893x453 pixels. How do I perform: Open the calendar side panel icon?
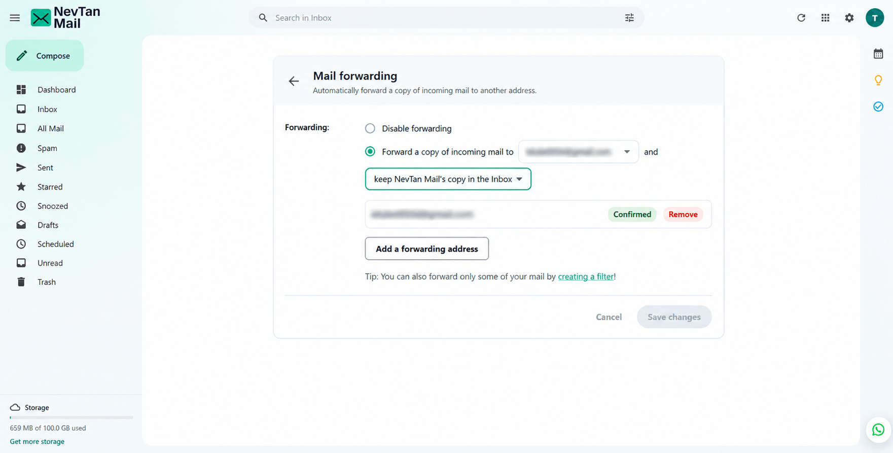[878, 54]
